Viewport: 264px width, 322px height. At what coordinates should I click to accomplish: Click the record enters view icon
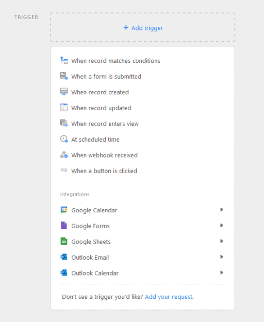pos(64,123)
